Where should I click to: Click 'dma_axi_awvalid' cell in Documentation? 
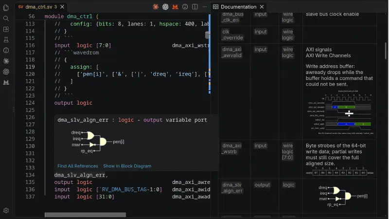(232, 53)
